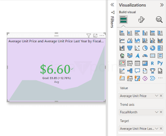The width and height of the screenshot is (166, 136).
Task: Choose the Scatter chart visual
Action: pos(137,48)
